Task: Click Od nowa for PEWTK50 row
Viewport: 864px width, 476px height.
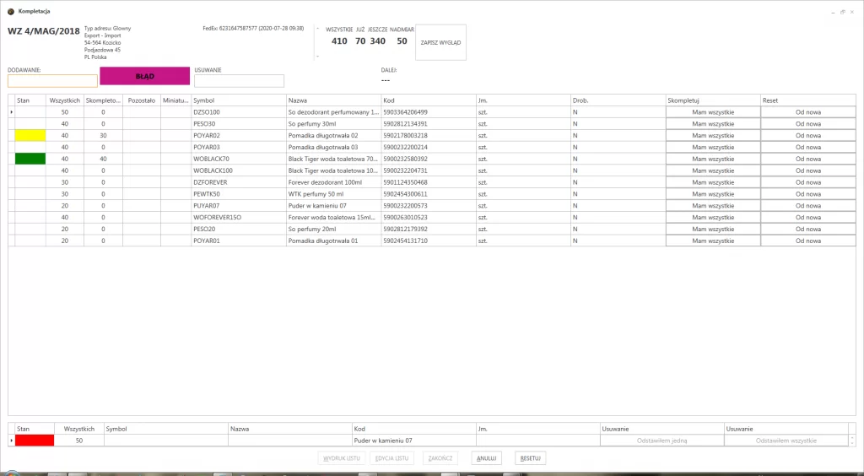Action: (x=808, y=194)
